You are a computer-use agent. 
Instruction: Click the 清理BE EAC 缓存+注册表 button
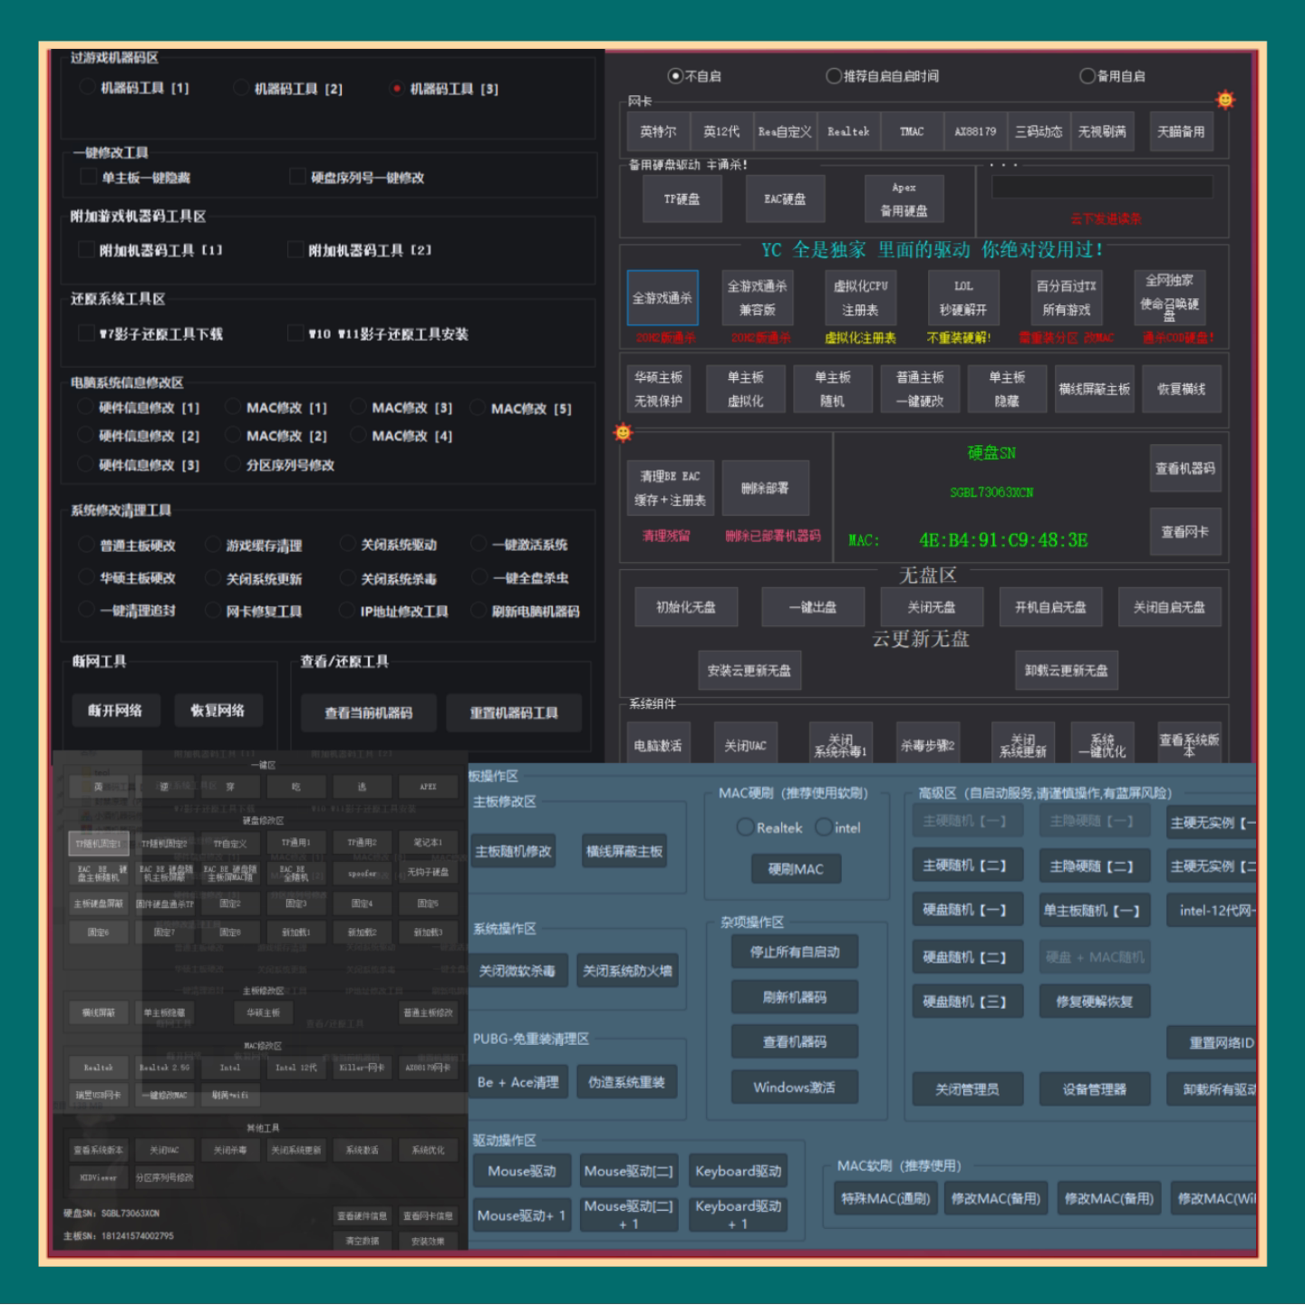[671, 488]
